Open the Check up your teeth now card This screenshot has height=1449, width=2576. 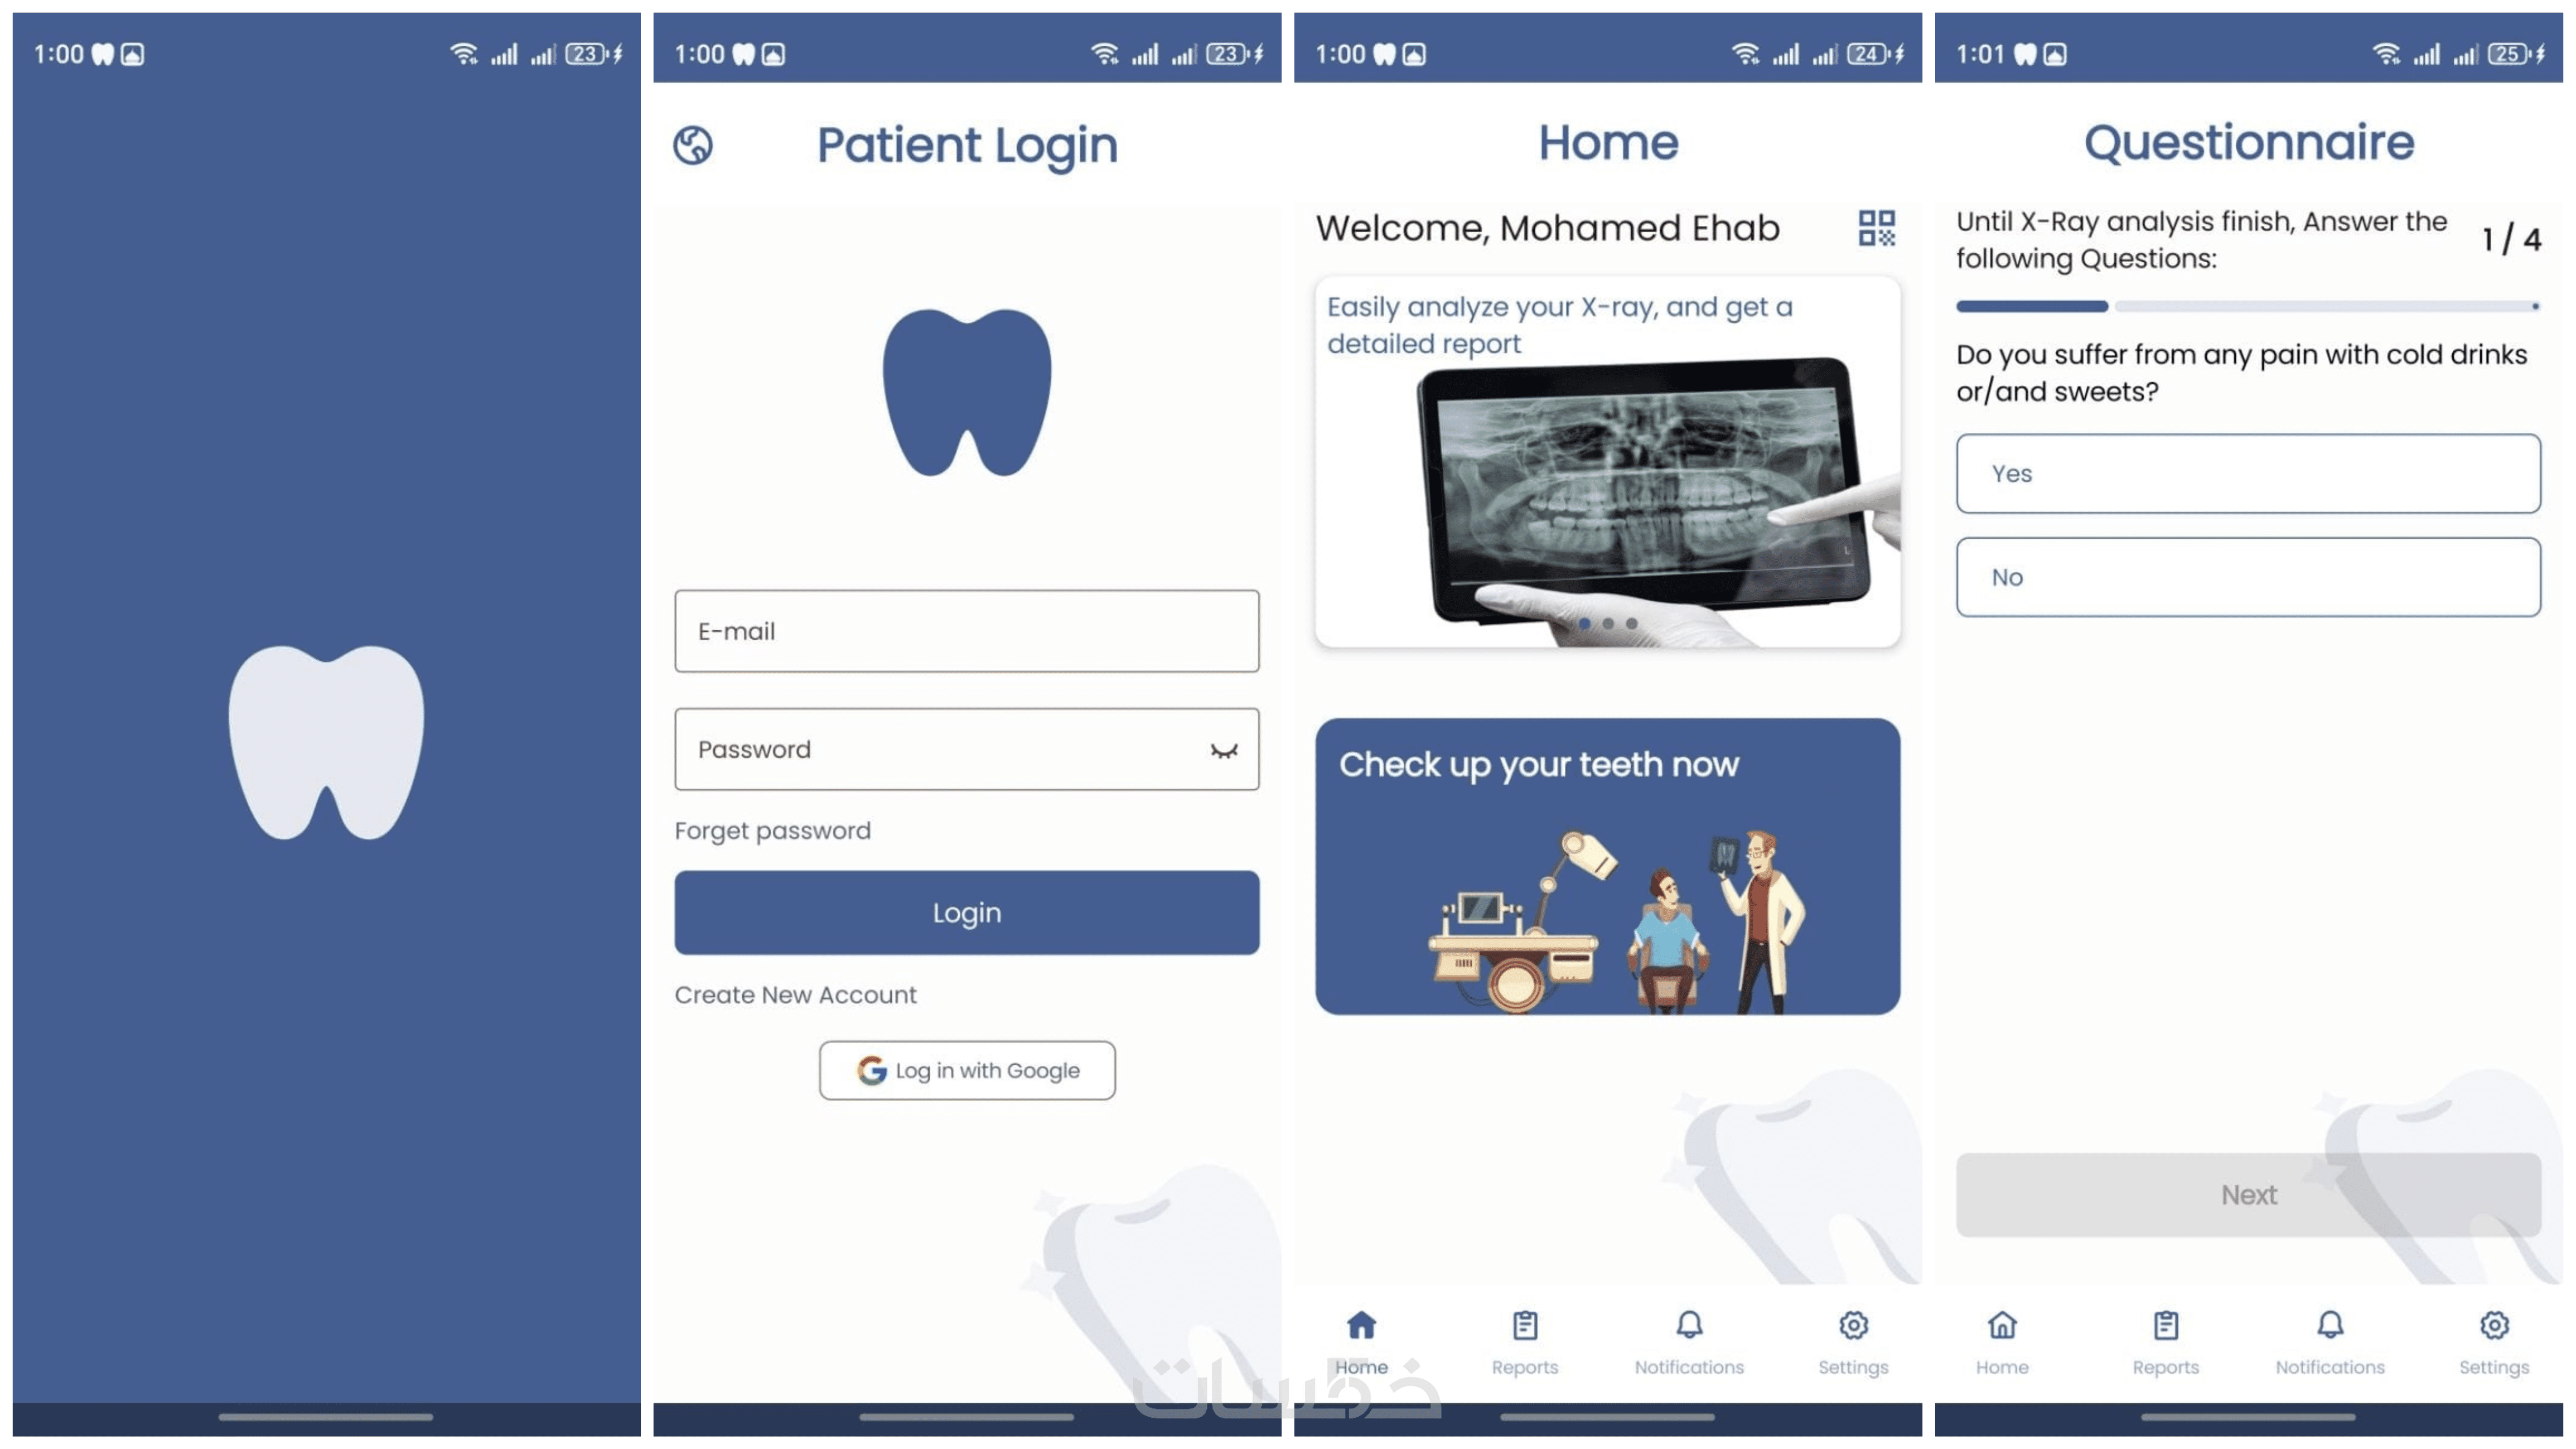pos(1607,867)
